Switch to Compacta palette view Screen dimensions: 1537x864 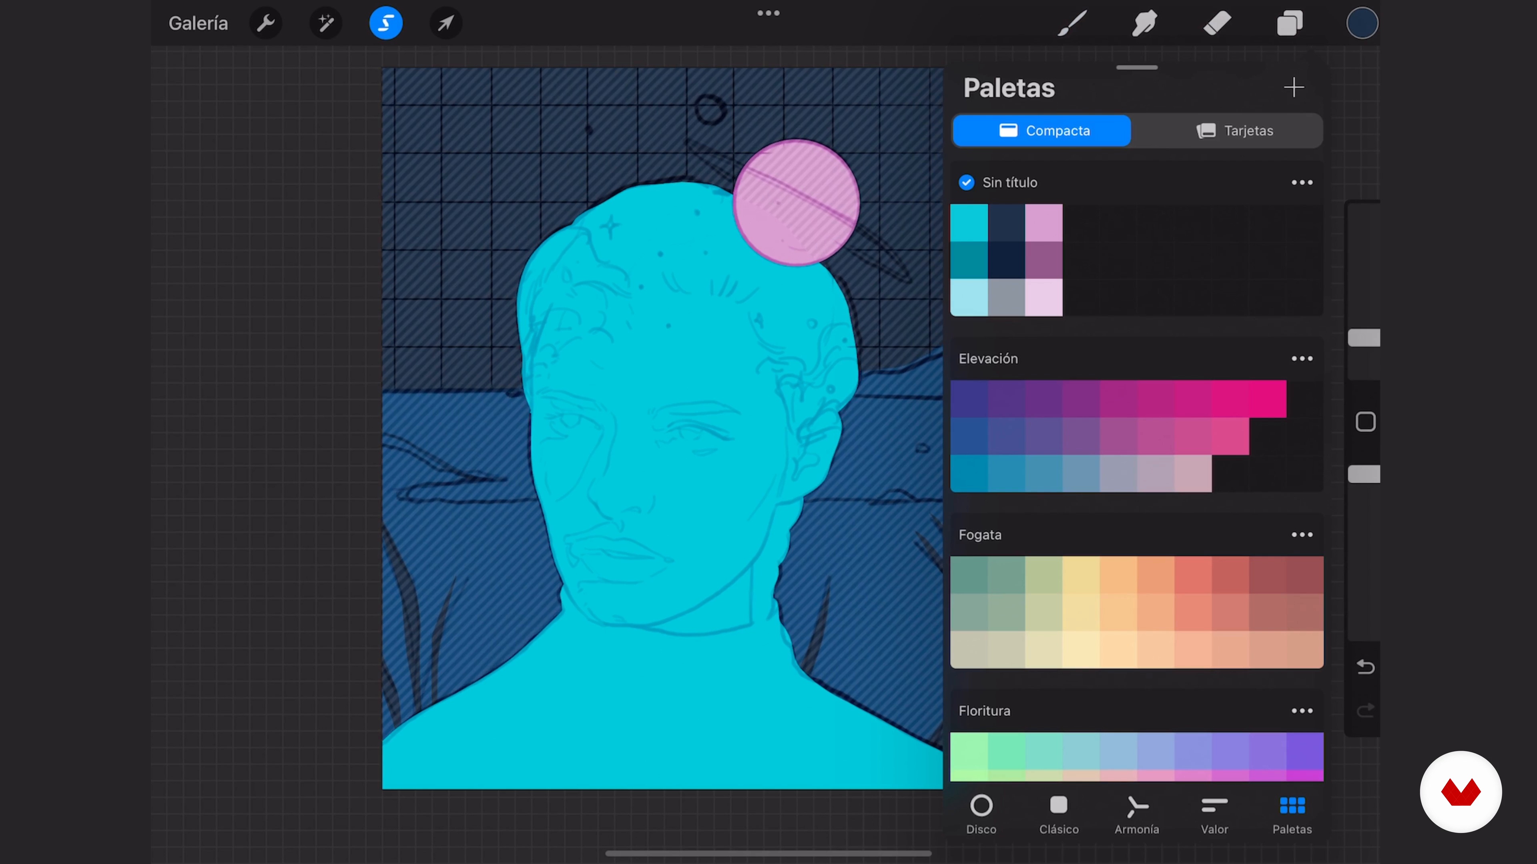(1042, 130)
